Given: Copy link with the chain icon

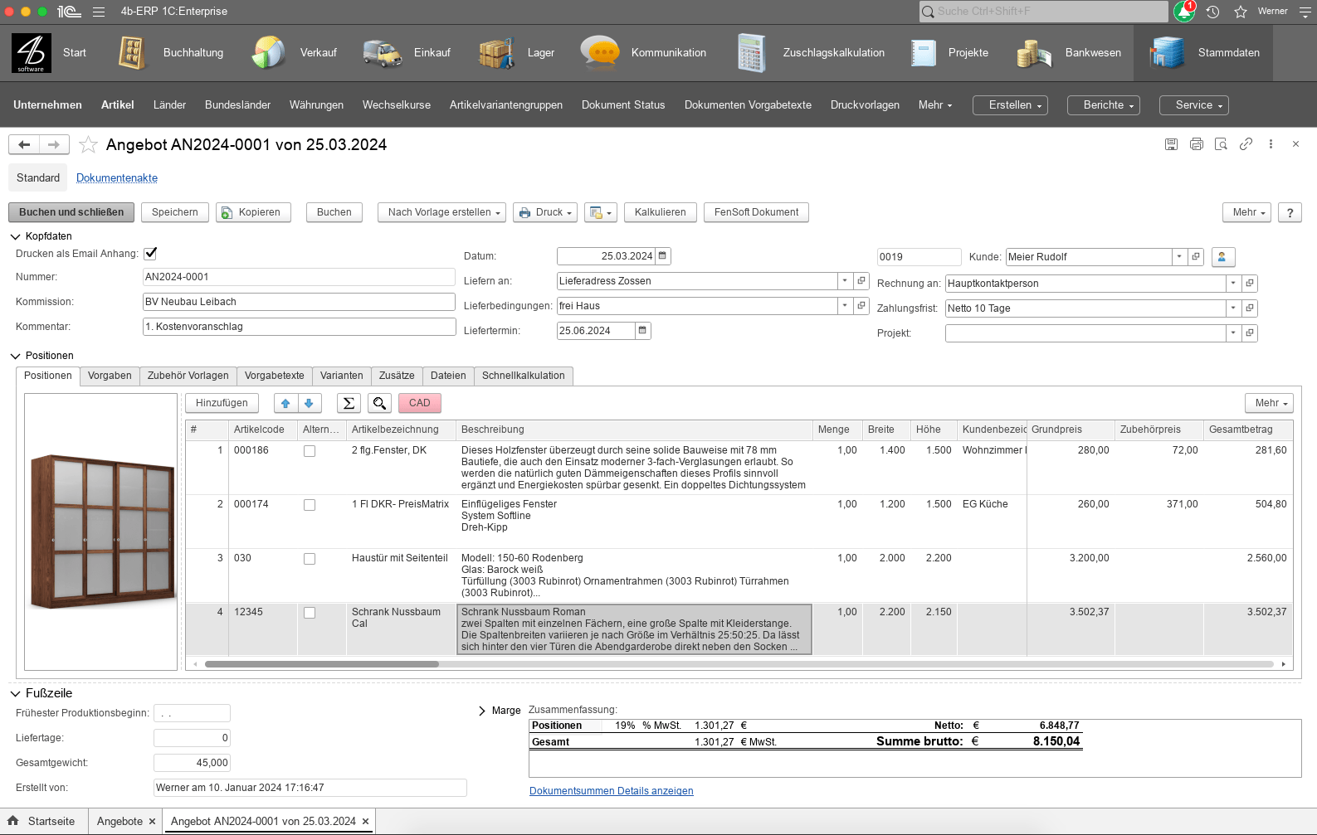Looking at the screenshot, I should pos(1246,144).
